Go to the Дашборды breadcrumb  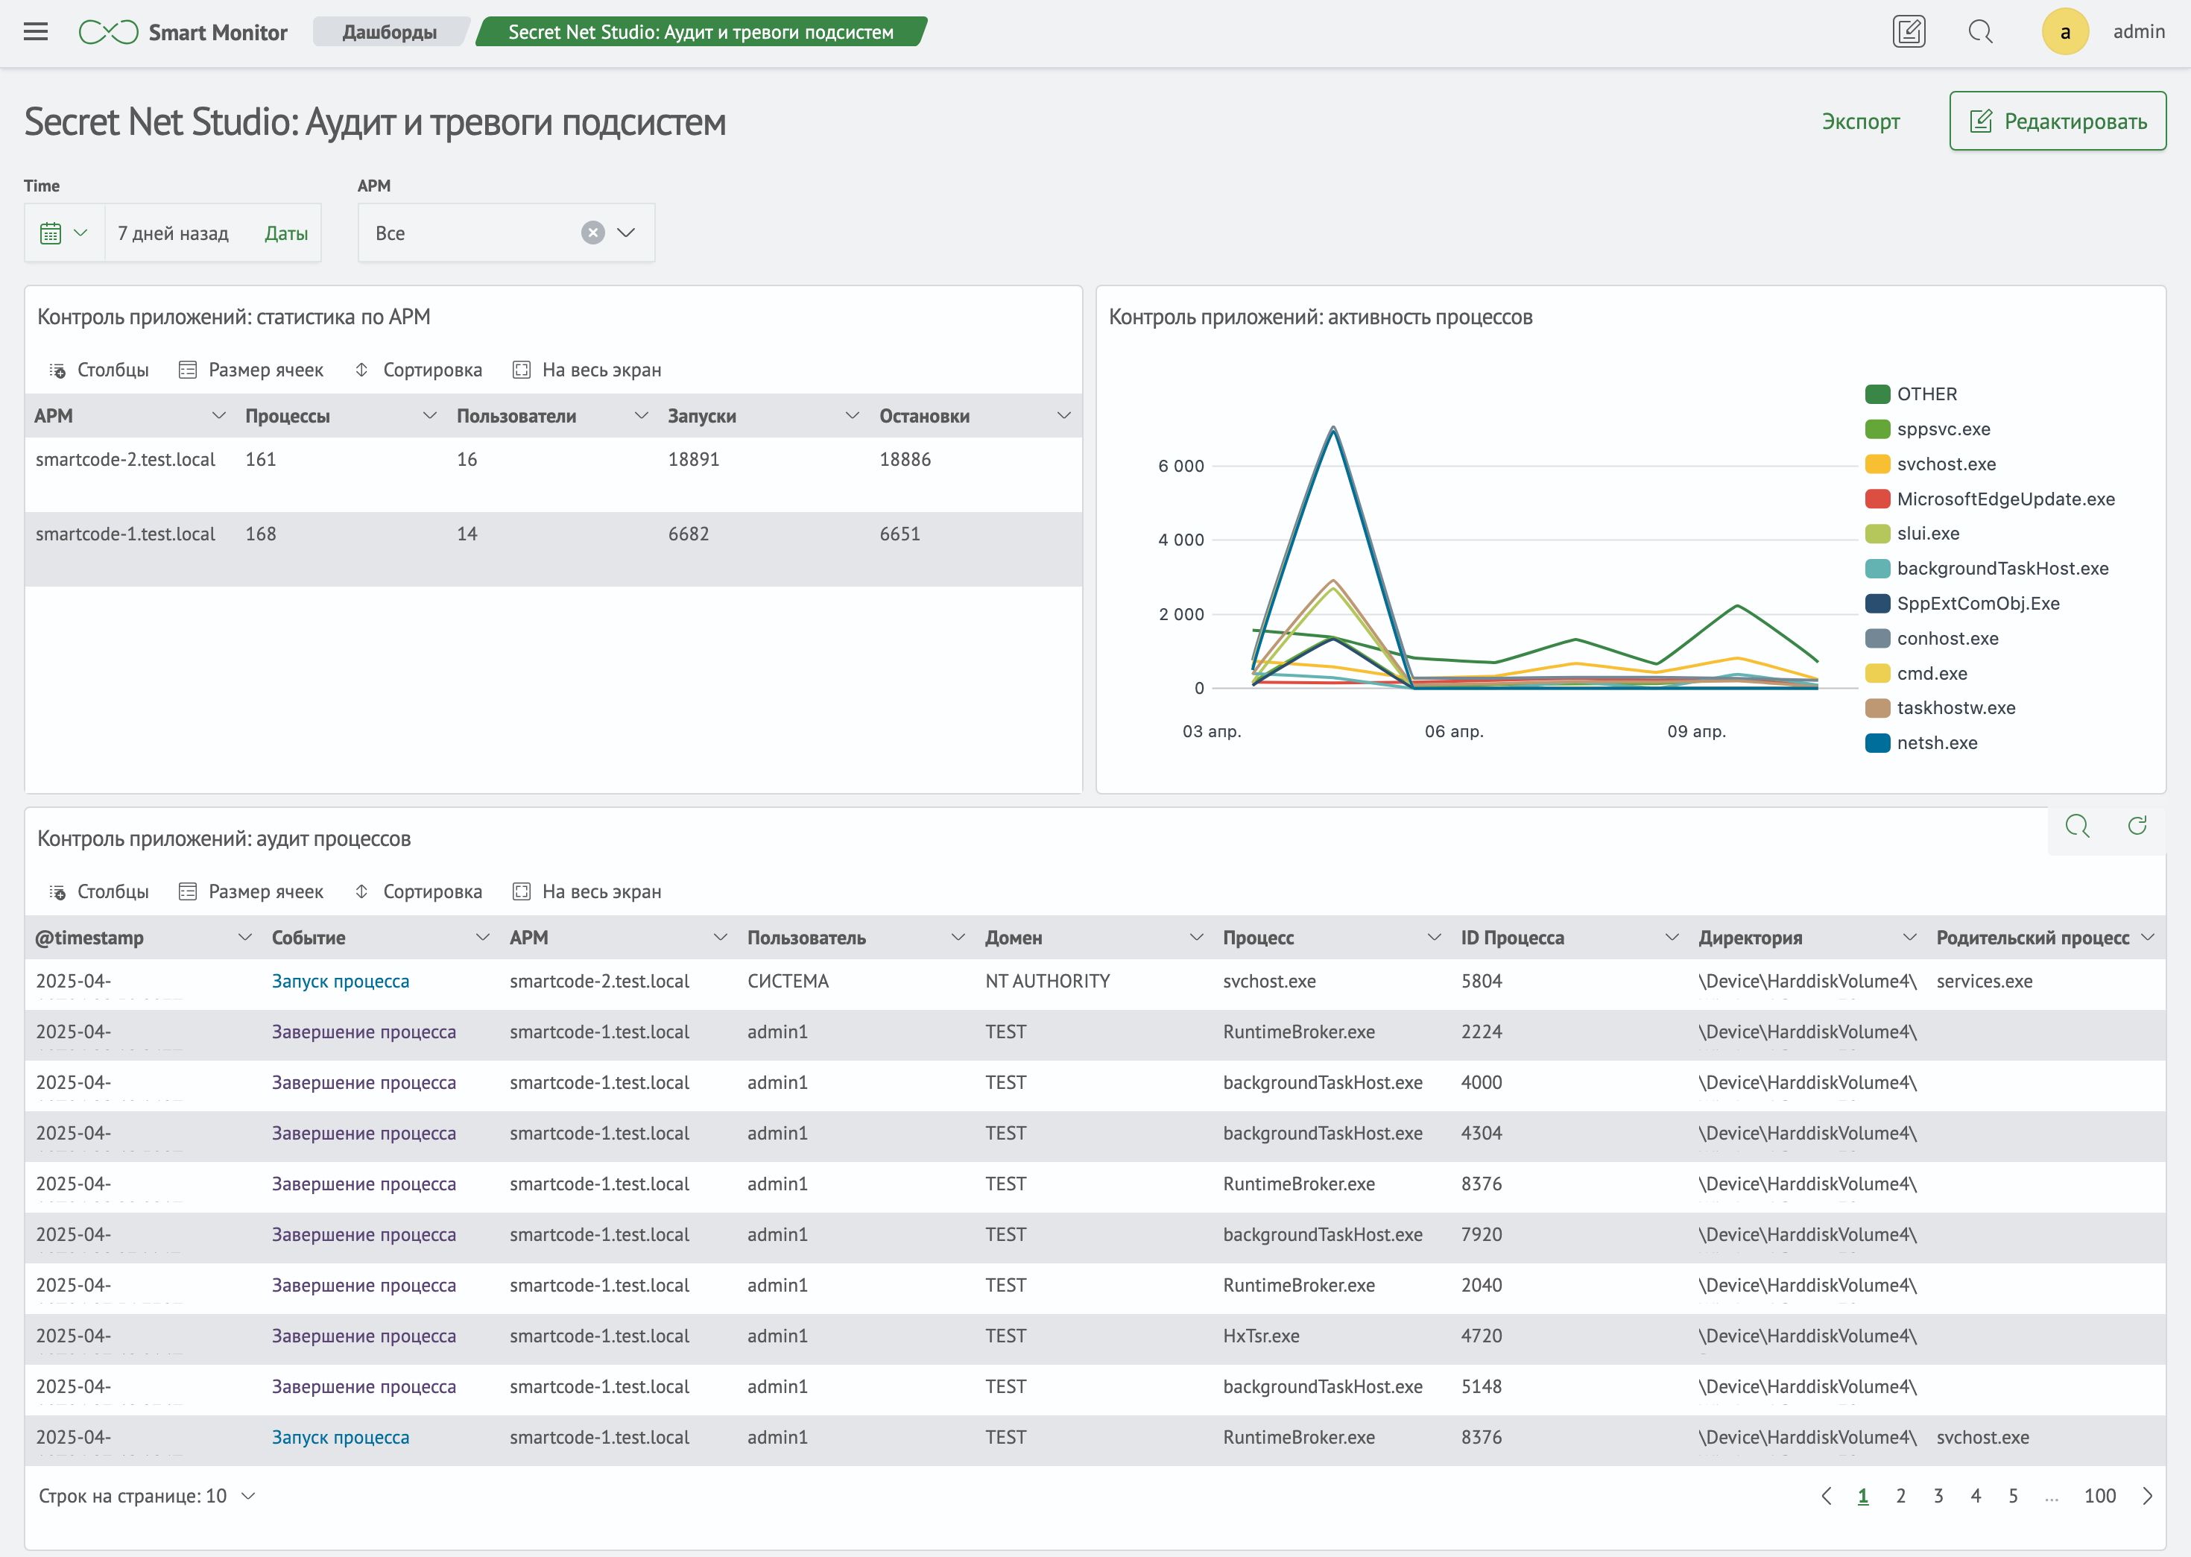[389, 31]
